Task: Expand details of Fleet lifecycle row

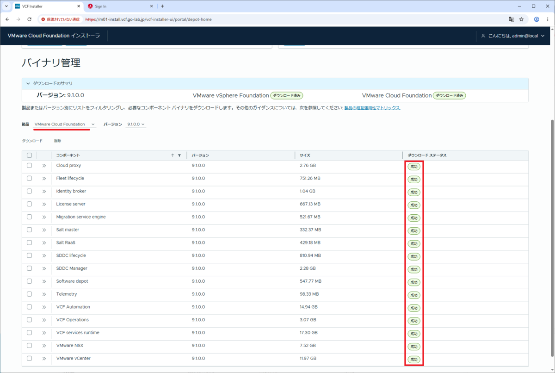Action: click(44, 179)
